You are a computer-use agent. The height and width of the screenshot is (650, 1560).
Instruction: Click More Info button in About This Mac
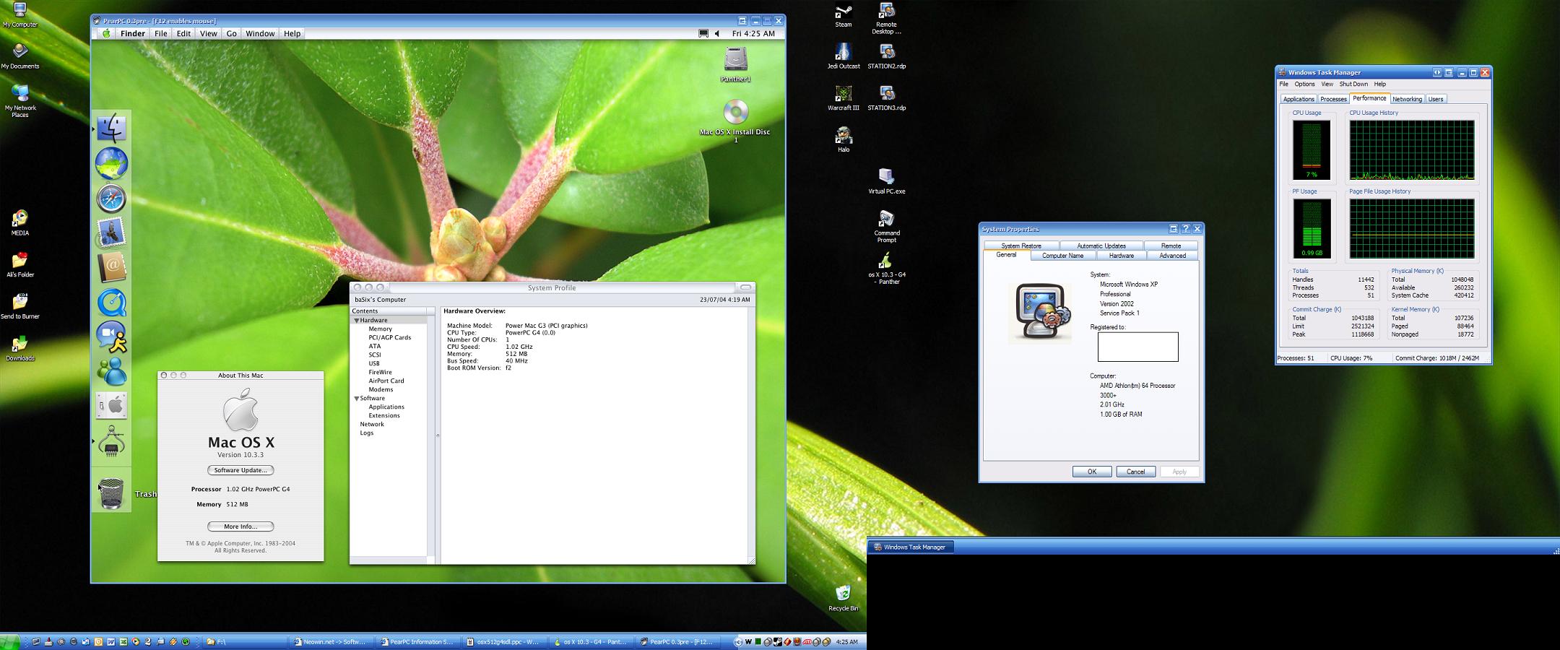pyautogui.click(x=240, y=526)
